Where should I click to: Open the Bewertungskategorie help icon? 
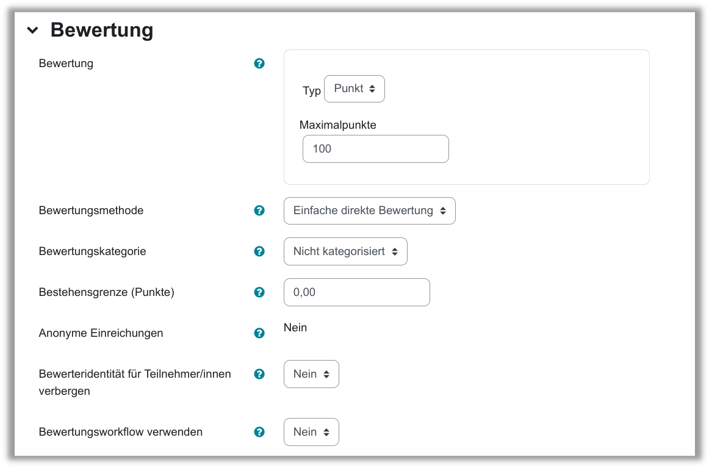[x=259, y=251]
